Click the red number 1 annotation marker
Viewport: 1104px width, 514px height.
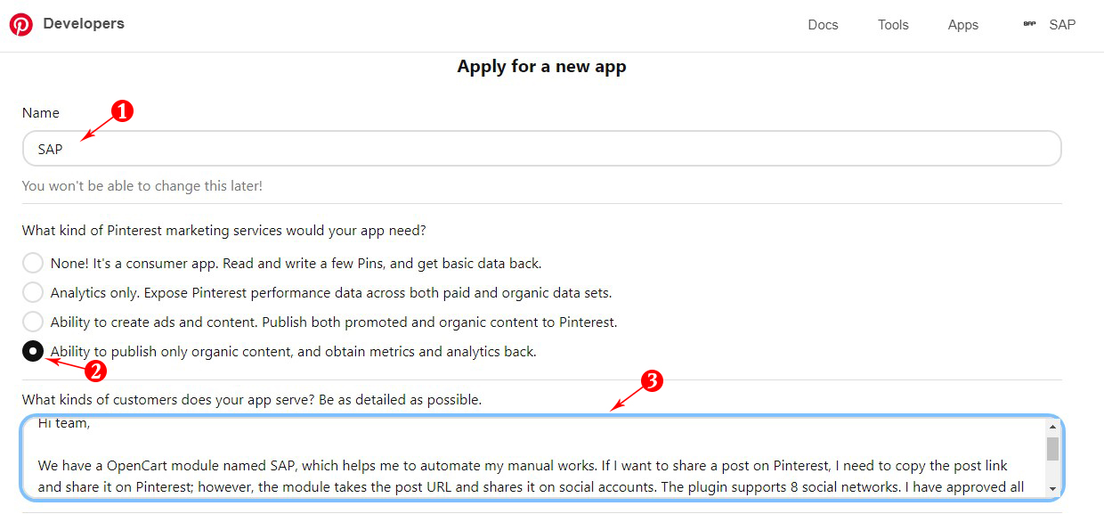click(x=121, y=111)
